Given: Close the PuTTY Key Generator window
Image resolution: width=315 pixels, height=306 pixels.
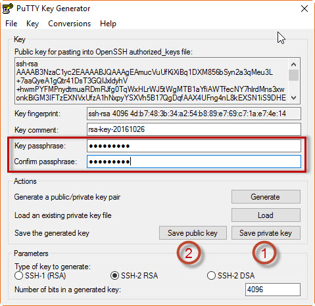Looking at the screenshot, I should click(304, 9).
